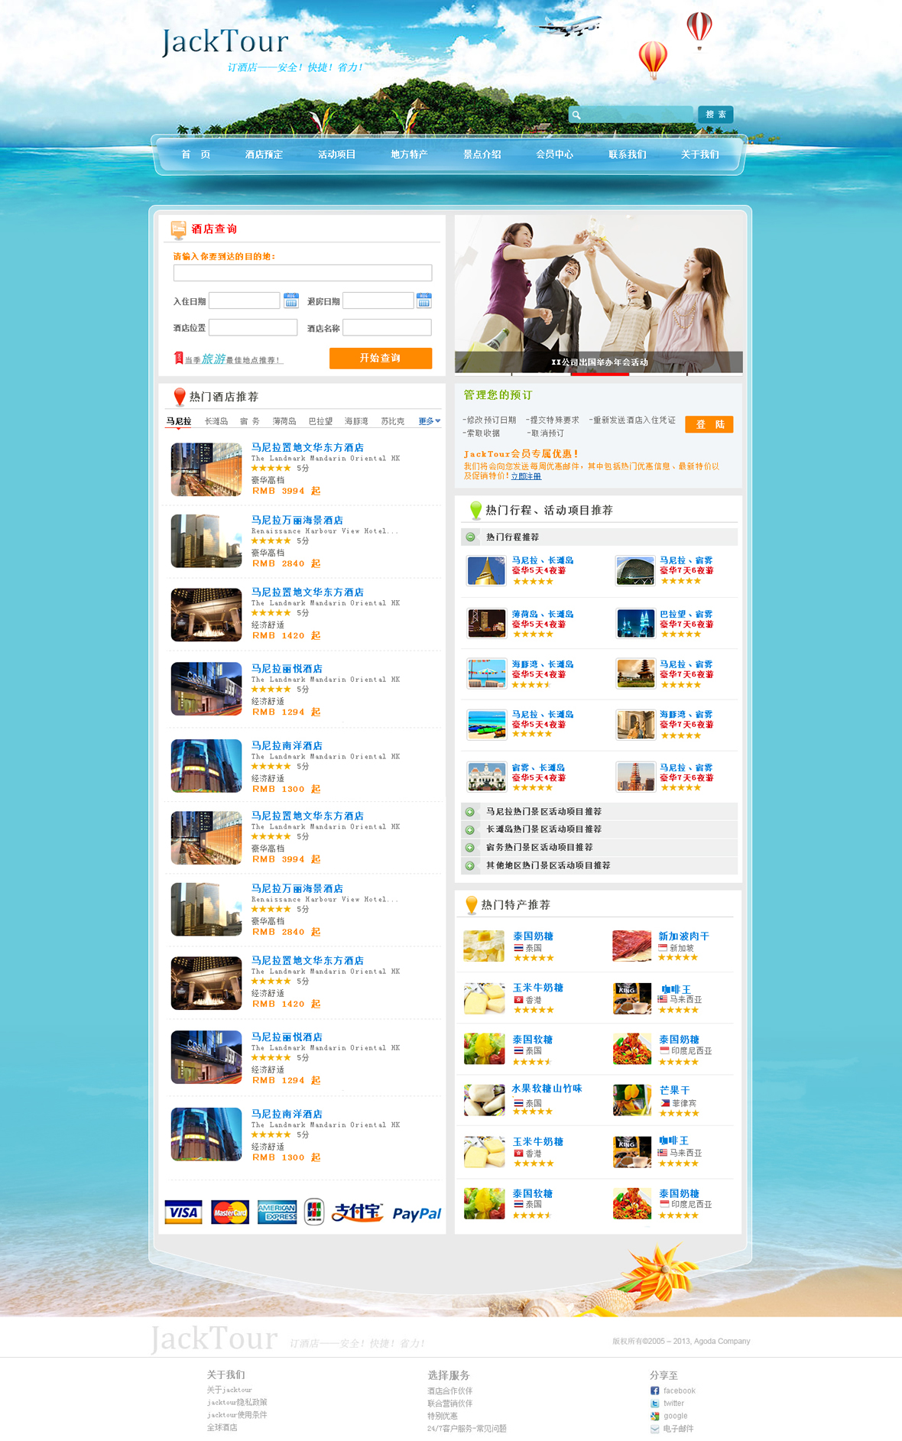This screenshot has height=1441, width=902.
Task: Switch to the 长滩岛 hotel tab
Action: [x=216, y=421]
